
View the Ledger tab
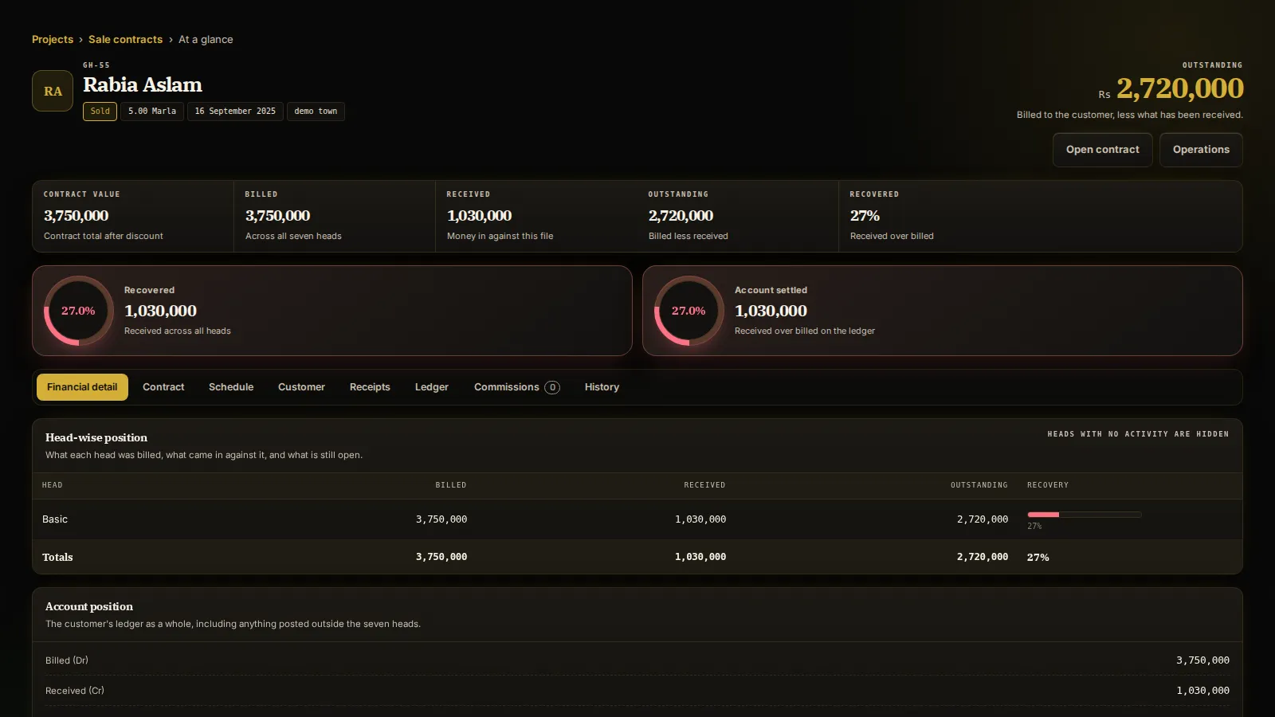(432, 387)
